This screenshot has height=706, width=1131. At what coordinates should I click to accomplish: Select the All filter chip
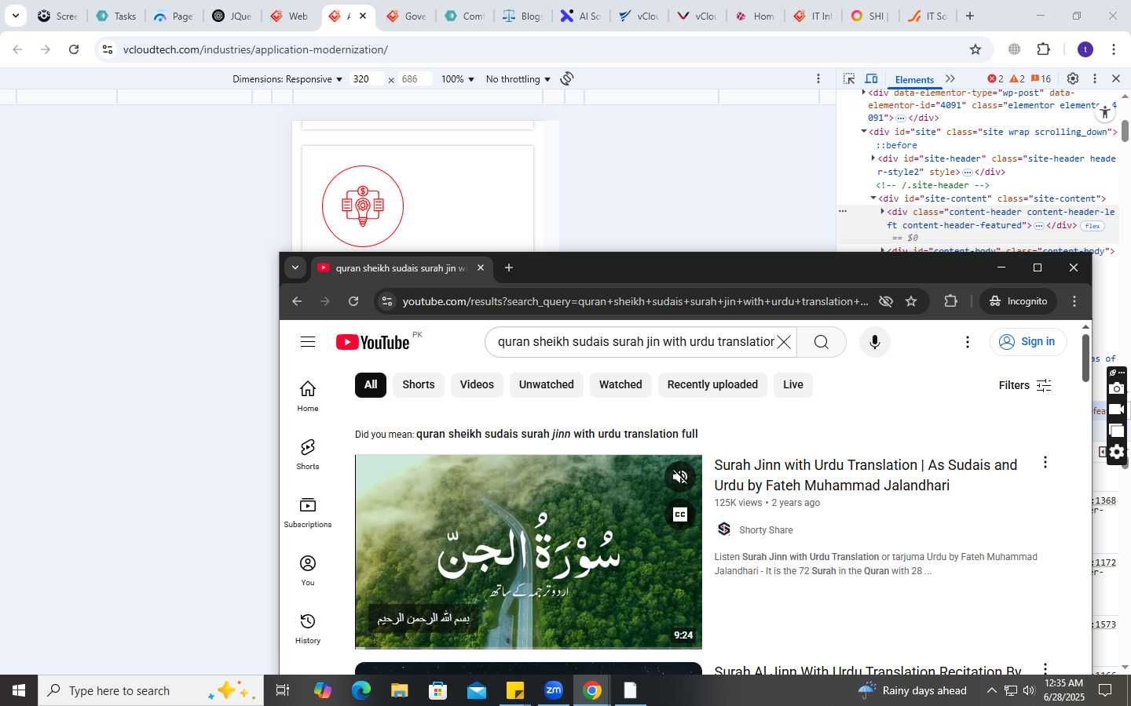point(371,384)
